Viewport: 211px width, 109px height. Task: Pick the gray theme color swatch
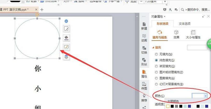coord(176,106)
